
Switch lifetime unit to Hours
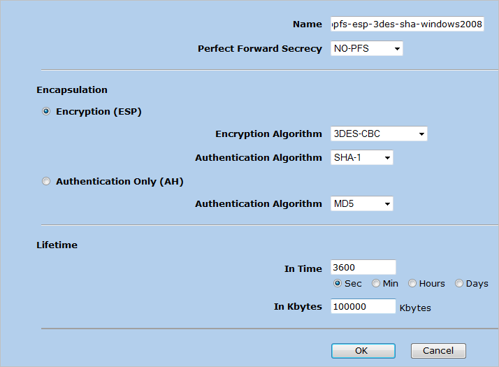tap(412, 283)
